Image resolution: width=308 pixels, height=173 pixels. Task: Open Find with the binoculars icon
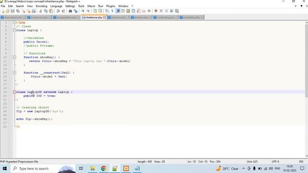(x=70, y=11)
